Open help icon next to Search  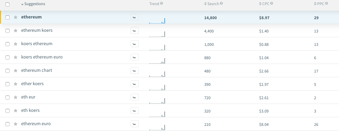click(221, 3)
